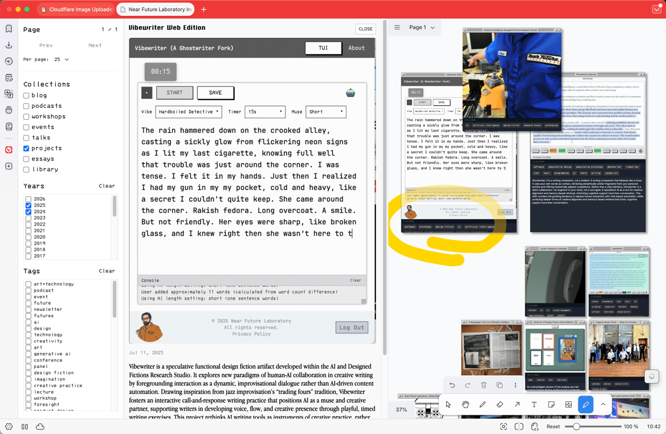This screenshot has height=434, width=666.
Task: Redo the last canvas action
Action: 468,385
